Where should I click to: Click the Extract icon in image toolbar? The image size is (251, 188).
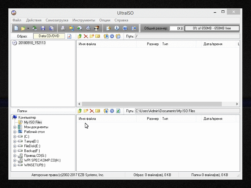tap(106, 36)
